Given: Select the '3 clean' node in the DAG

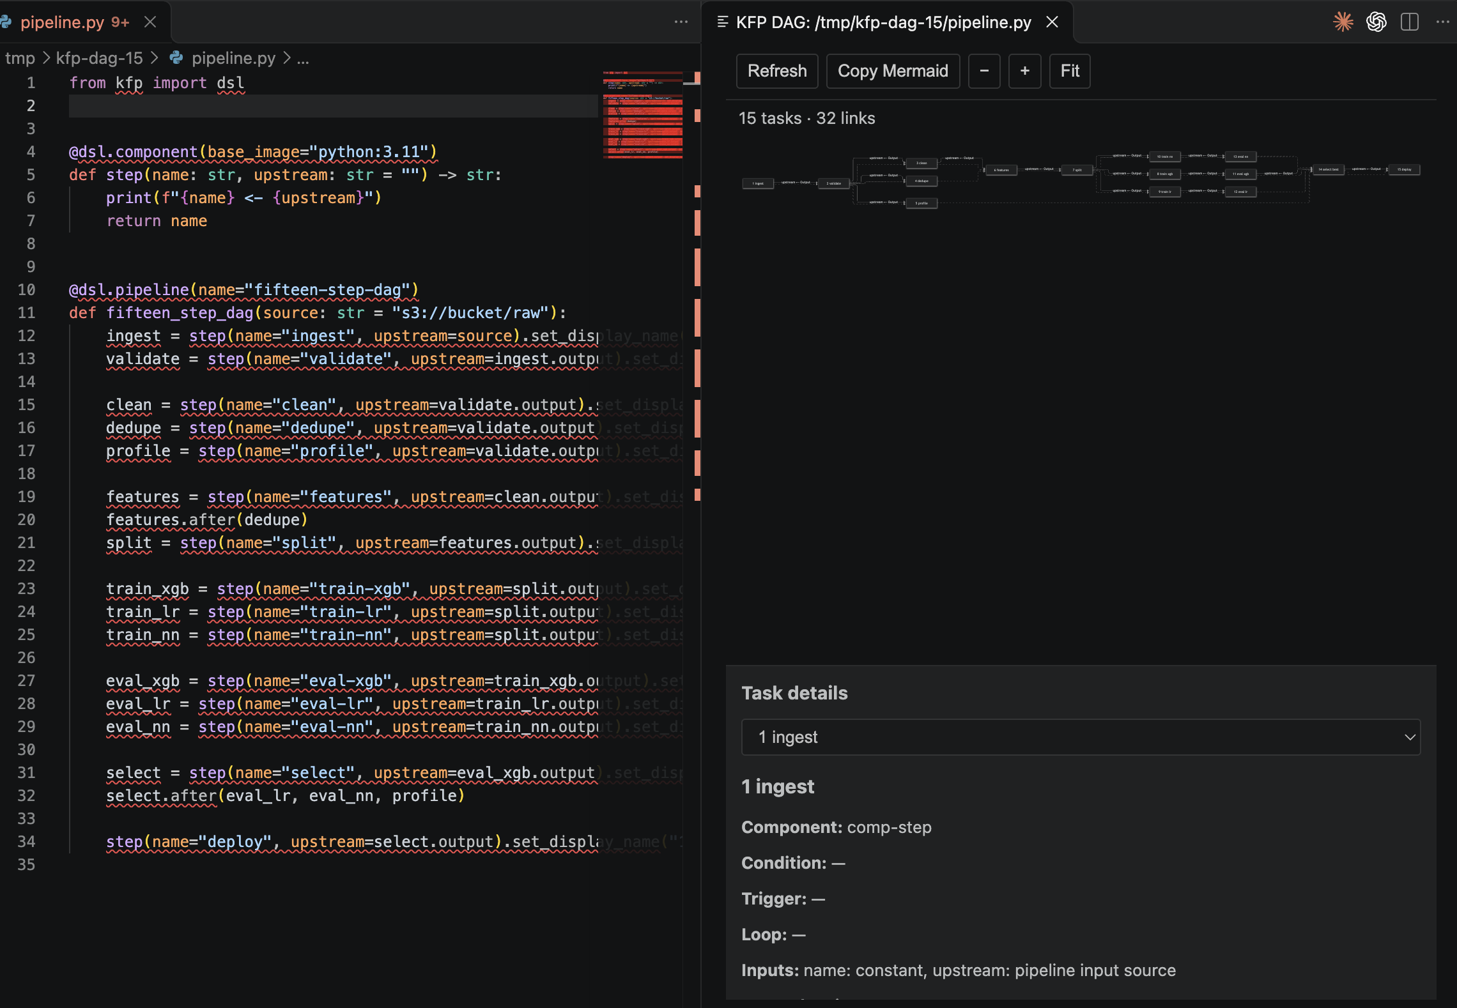Looking at the screenshot, I should point(921,163).
